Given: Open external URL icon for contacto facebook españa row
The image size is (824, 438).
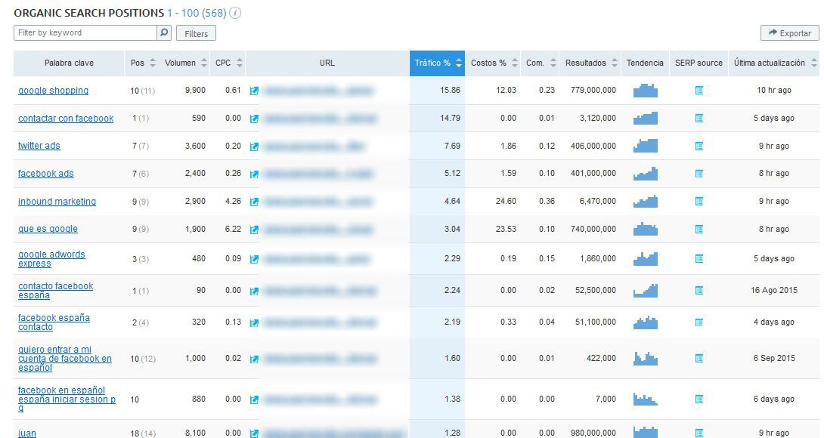Looking at the screenshot, I should [254, 291].
